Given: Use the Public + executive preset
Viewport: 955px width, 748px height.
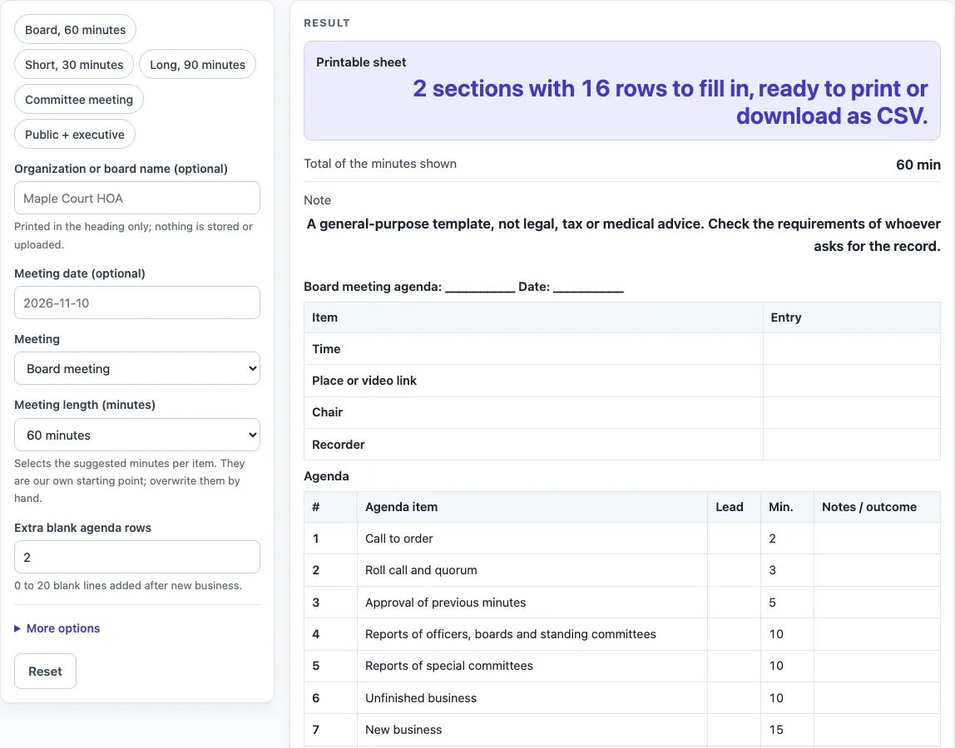Looking at the screenshot, I should tap(74, 135).
